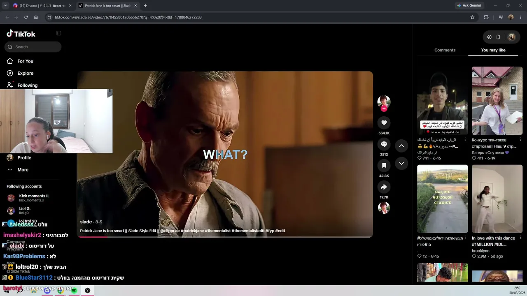Screen dimensions: 527x296
Task: Open the Chrome extensions puzzle icon
Action: tap(486, 17)
